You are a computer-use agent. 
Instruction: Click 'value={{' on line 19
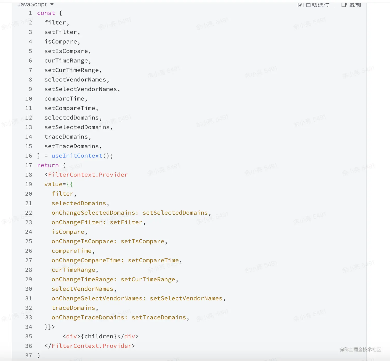coord(59,184)
